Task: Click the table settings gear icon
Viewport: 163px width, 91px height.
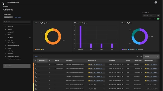Action: coord(141,57)
